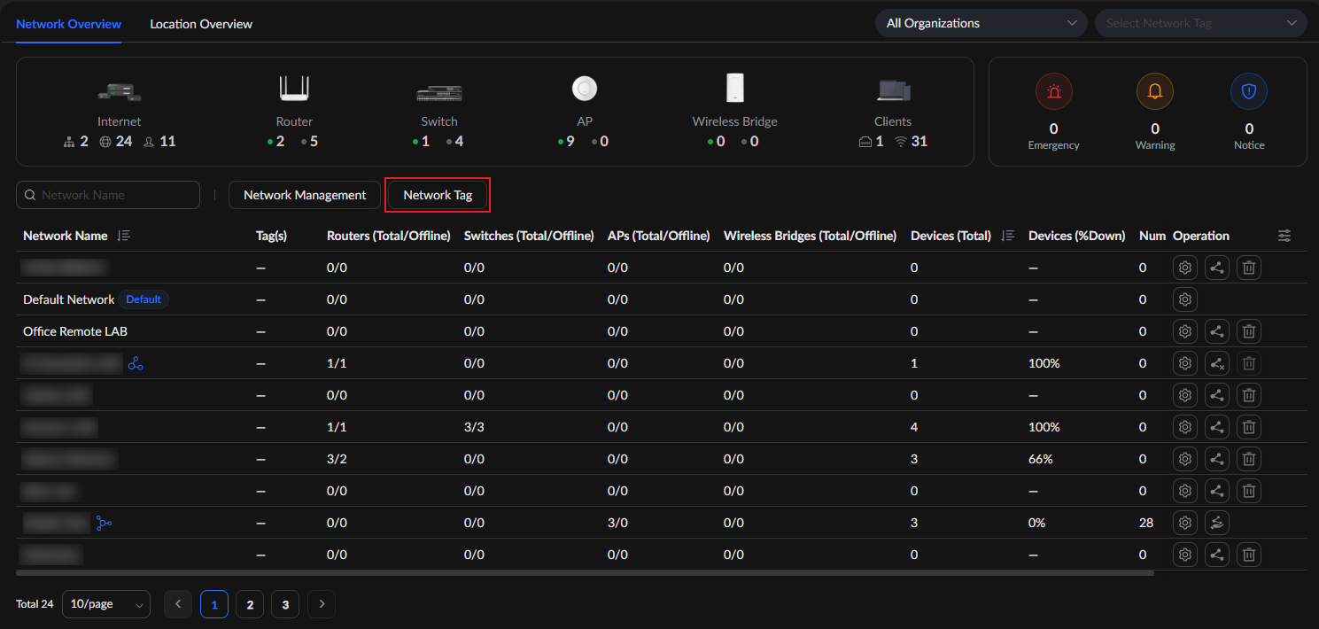Click blue branch icon on row with 3/0 APs

coord(105,523)
